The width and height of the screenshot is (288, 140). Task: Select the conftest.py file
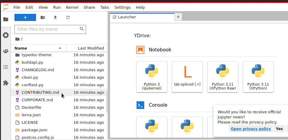(59, 85)
